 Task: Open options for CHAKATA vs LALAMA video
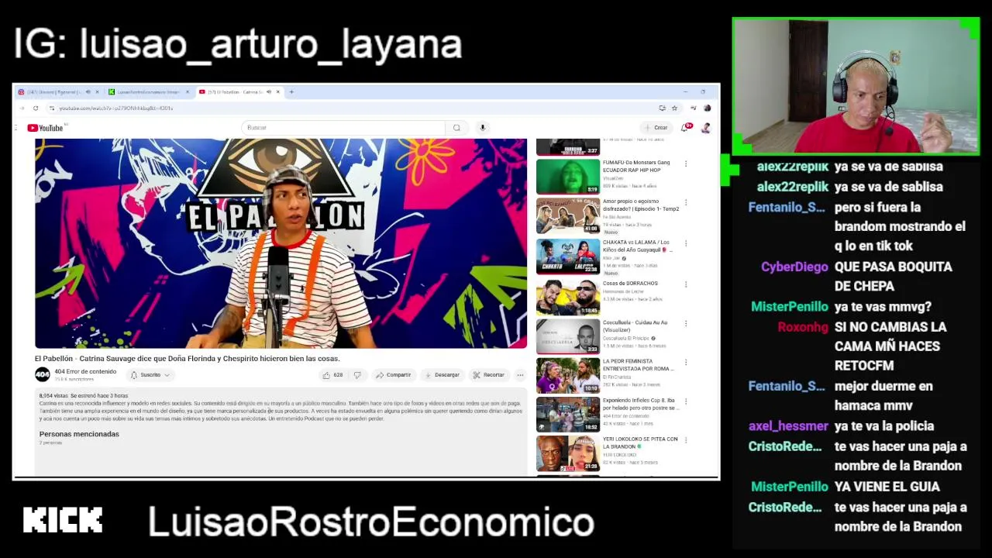point(685,243)
